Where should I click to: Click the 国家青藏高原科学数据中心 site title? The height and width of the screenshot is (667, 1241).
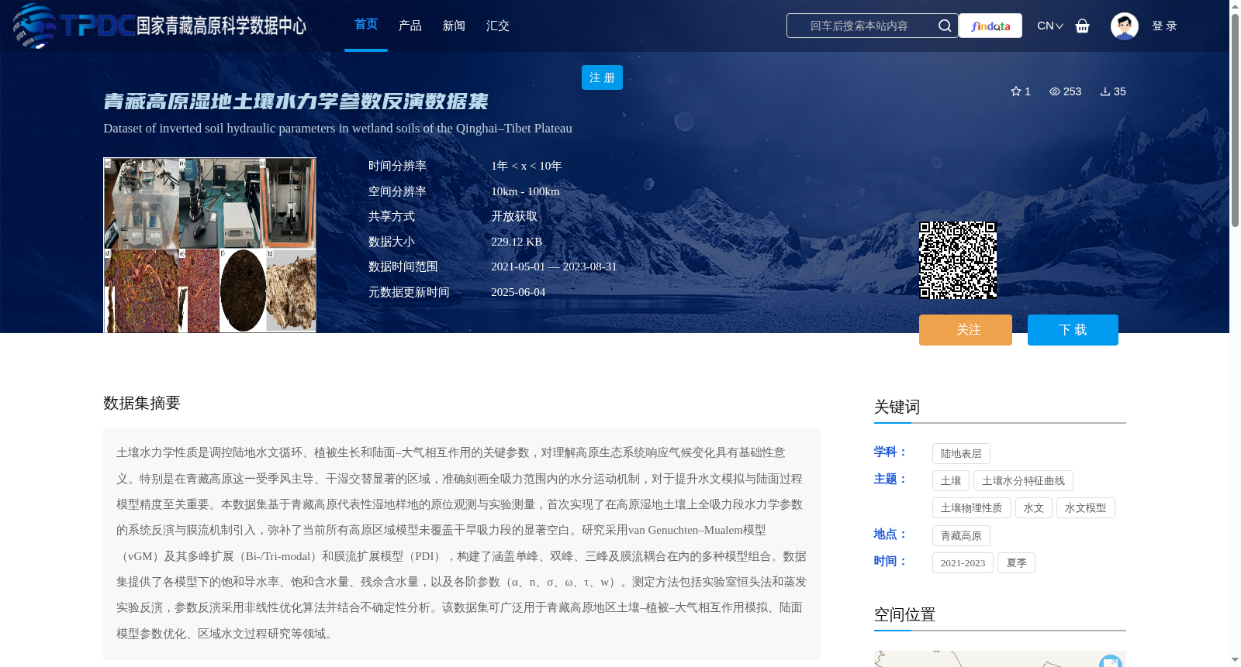(x=221, y=26)
